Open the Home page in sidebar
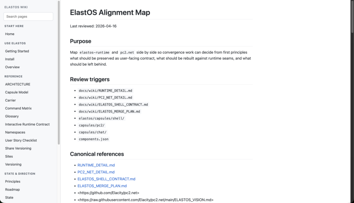The image size is (354, 203). (10, 34)
